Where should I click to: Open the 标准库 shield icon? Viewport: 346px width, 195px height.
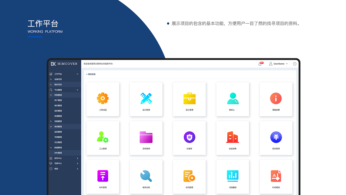(x=189, y=137)
